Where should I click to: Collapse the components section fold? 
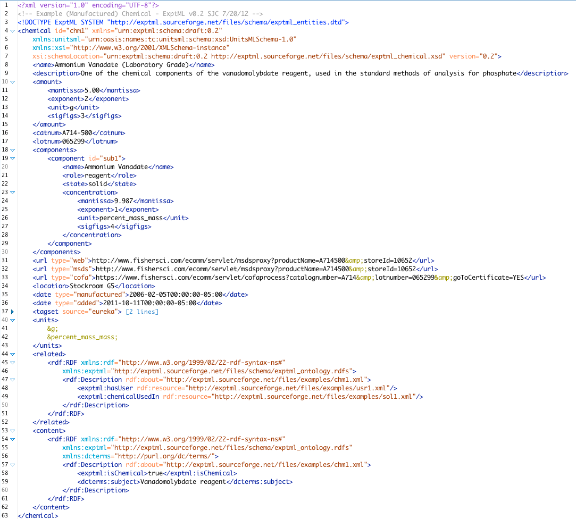pyautogui.click(x=12, y=149)
